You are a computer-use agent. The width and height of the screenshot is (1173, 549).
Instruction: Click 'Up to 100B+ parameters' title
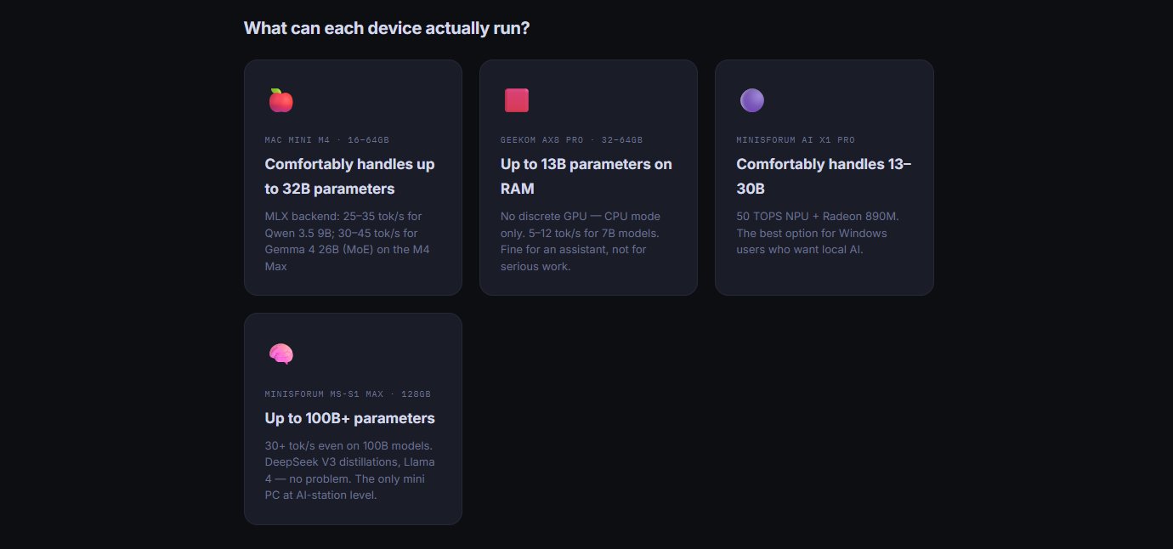(x=350, y=418)
